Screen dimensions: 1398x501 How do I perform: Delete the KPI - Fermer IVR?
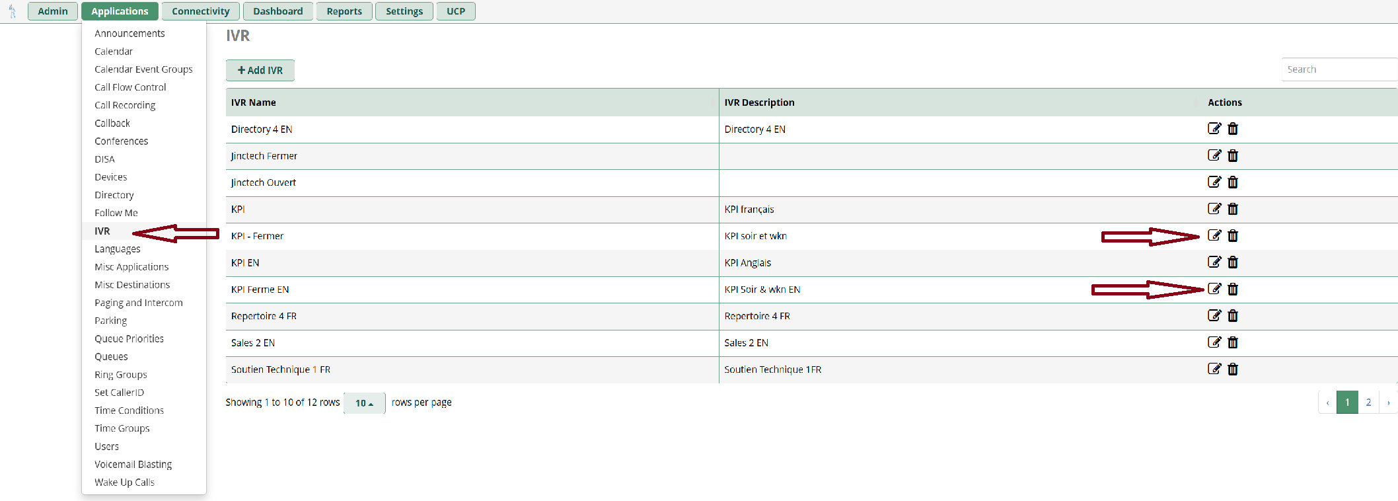coord(1233,236)
